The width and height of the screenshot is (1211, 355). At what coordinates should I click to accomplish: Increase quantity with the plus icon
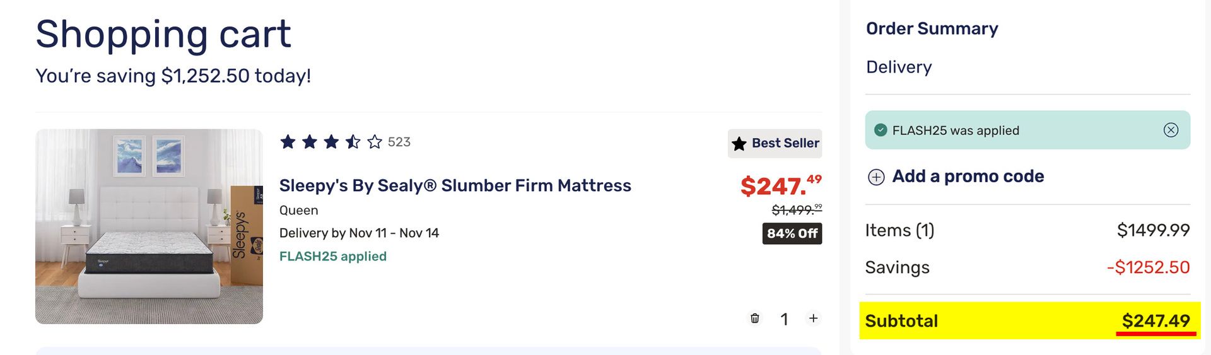pyautogui.click(x=814, y=318)
